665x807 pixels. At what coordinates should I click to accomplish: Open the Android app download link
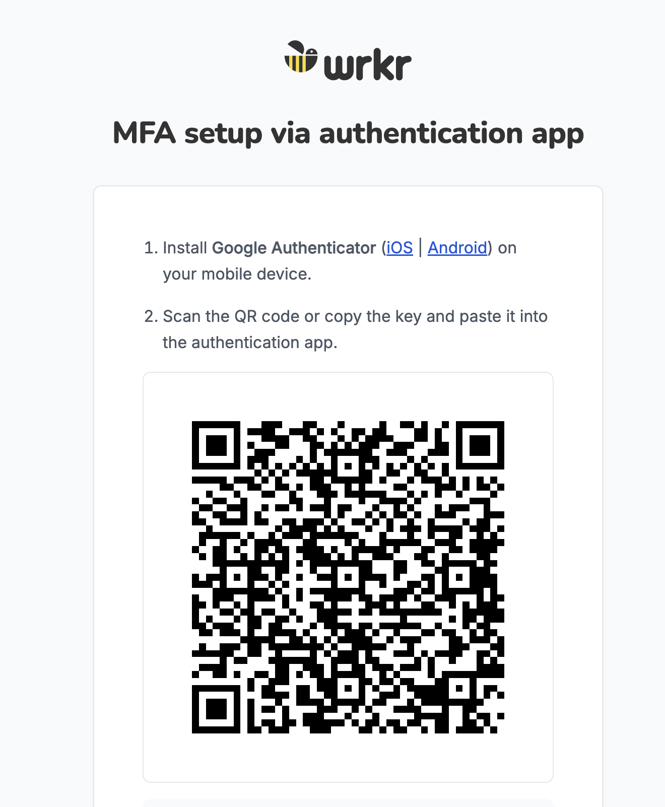(x=457, y=248)
